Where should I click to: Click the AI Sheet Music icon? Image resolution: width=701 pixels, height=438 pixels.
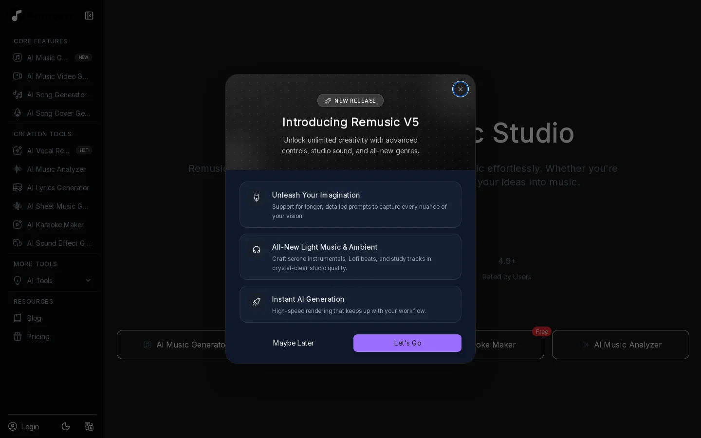(18, 206)
